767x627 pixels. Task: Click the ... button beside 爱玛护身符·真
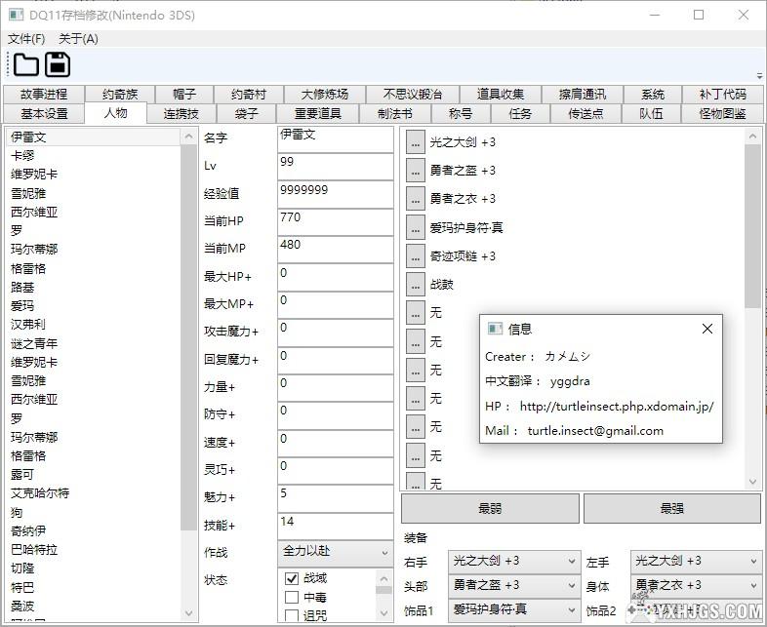416,227
